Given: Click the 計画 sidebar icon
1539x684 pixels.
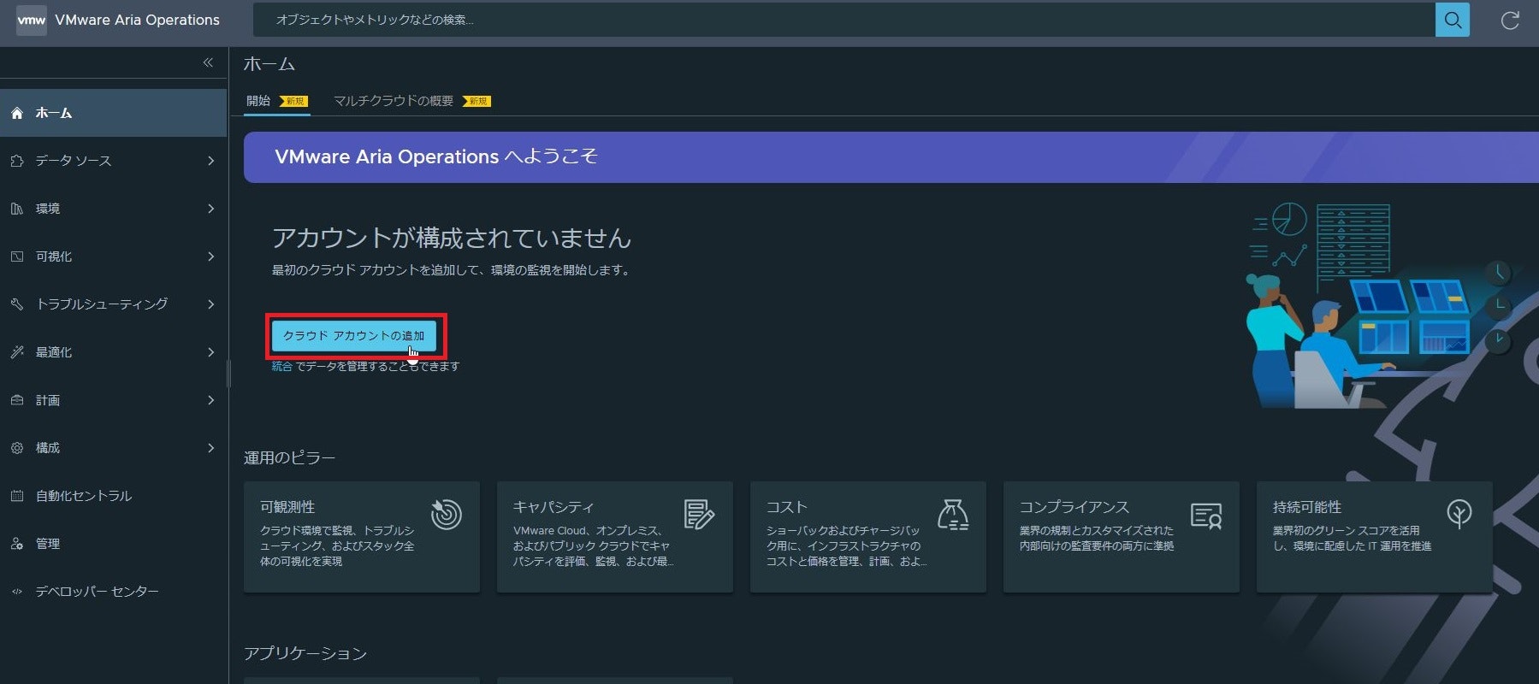Looking at the screenshot, I should pyautogui.click(x=16, y=400).
